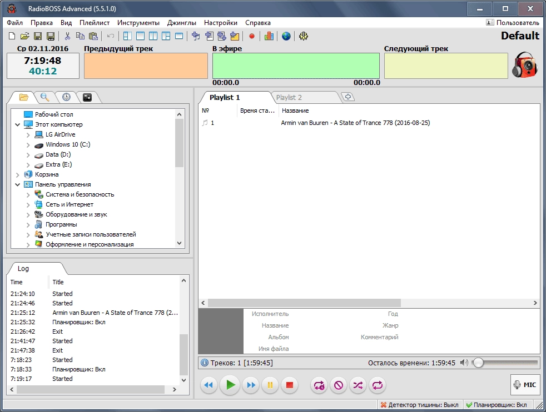Add a folder with the plus-folder icon
This screenshot has height=412, width=546.
point(235,36)
